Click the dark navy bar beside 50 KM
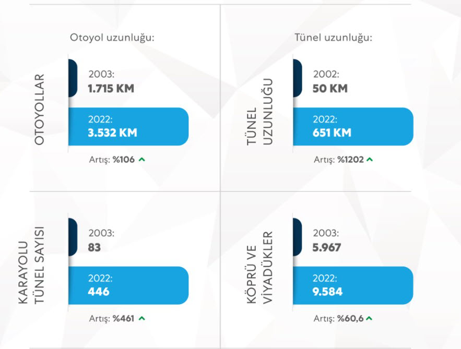This screenshot has height=349, width=461. [297, 78]
